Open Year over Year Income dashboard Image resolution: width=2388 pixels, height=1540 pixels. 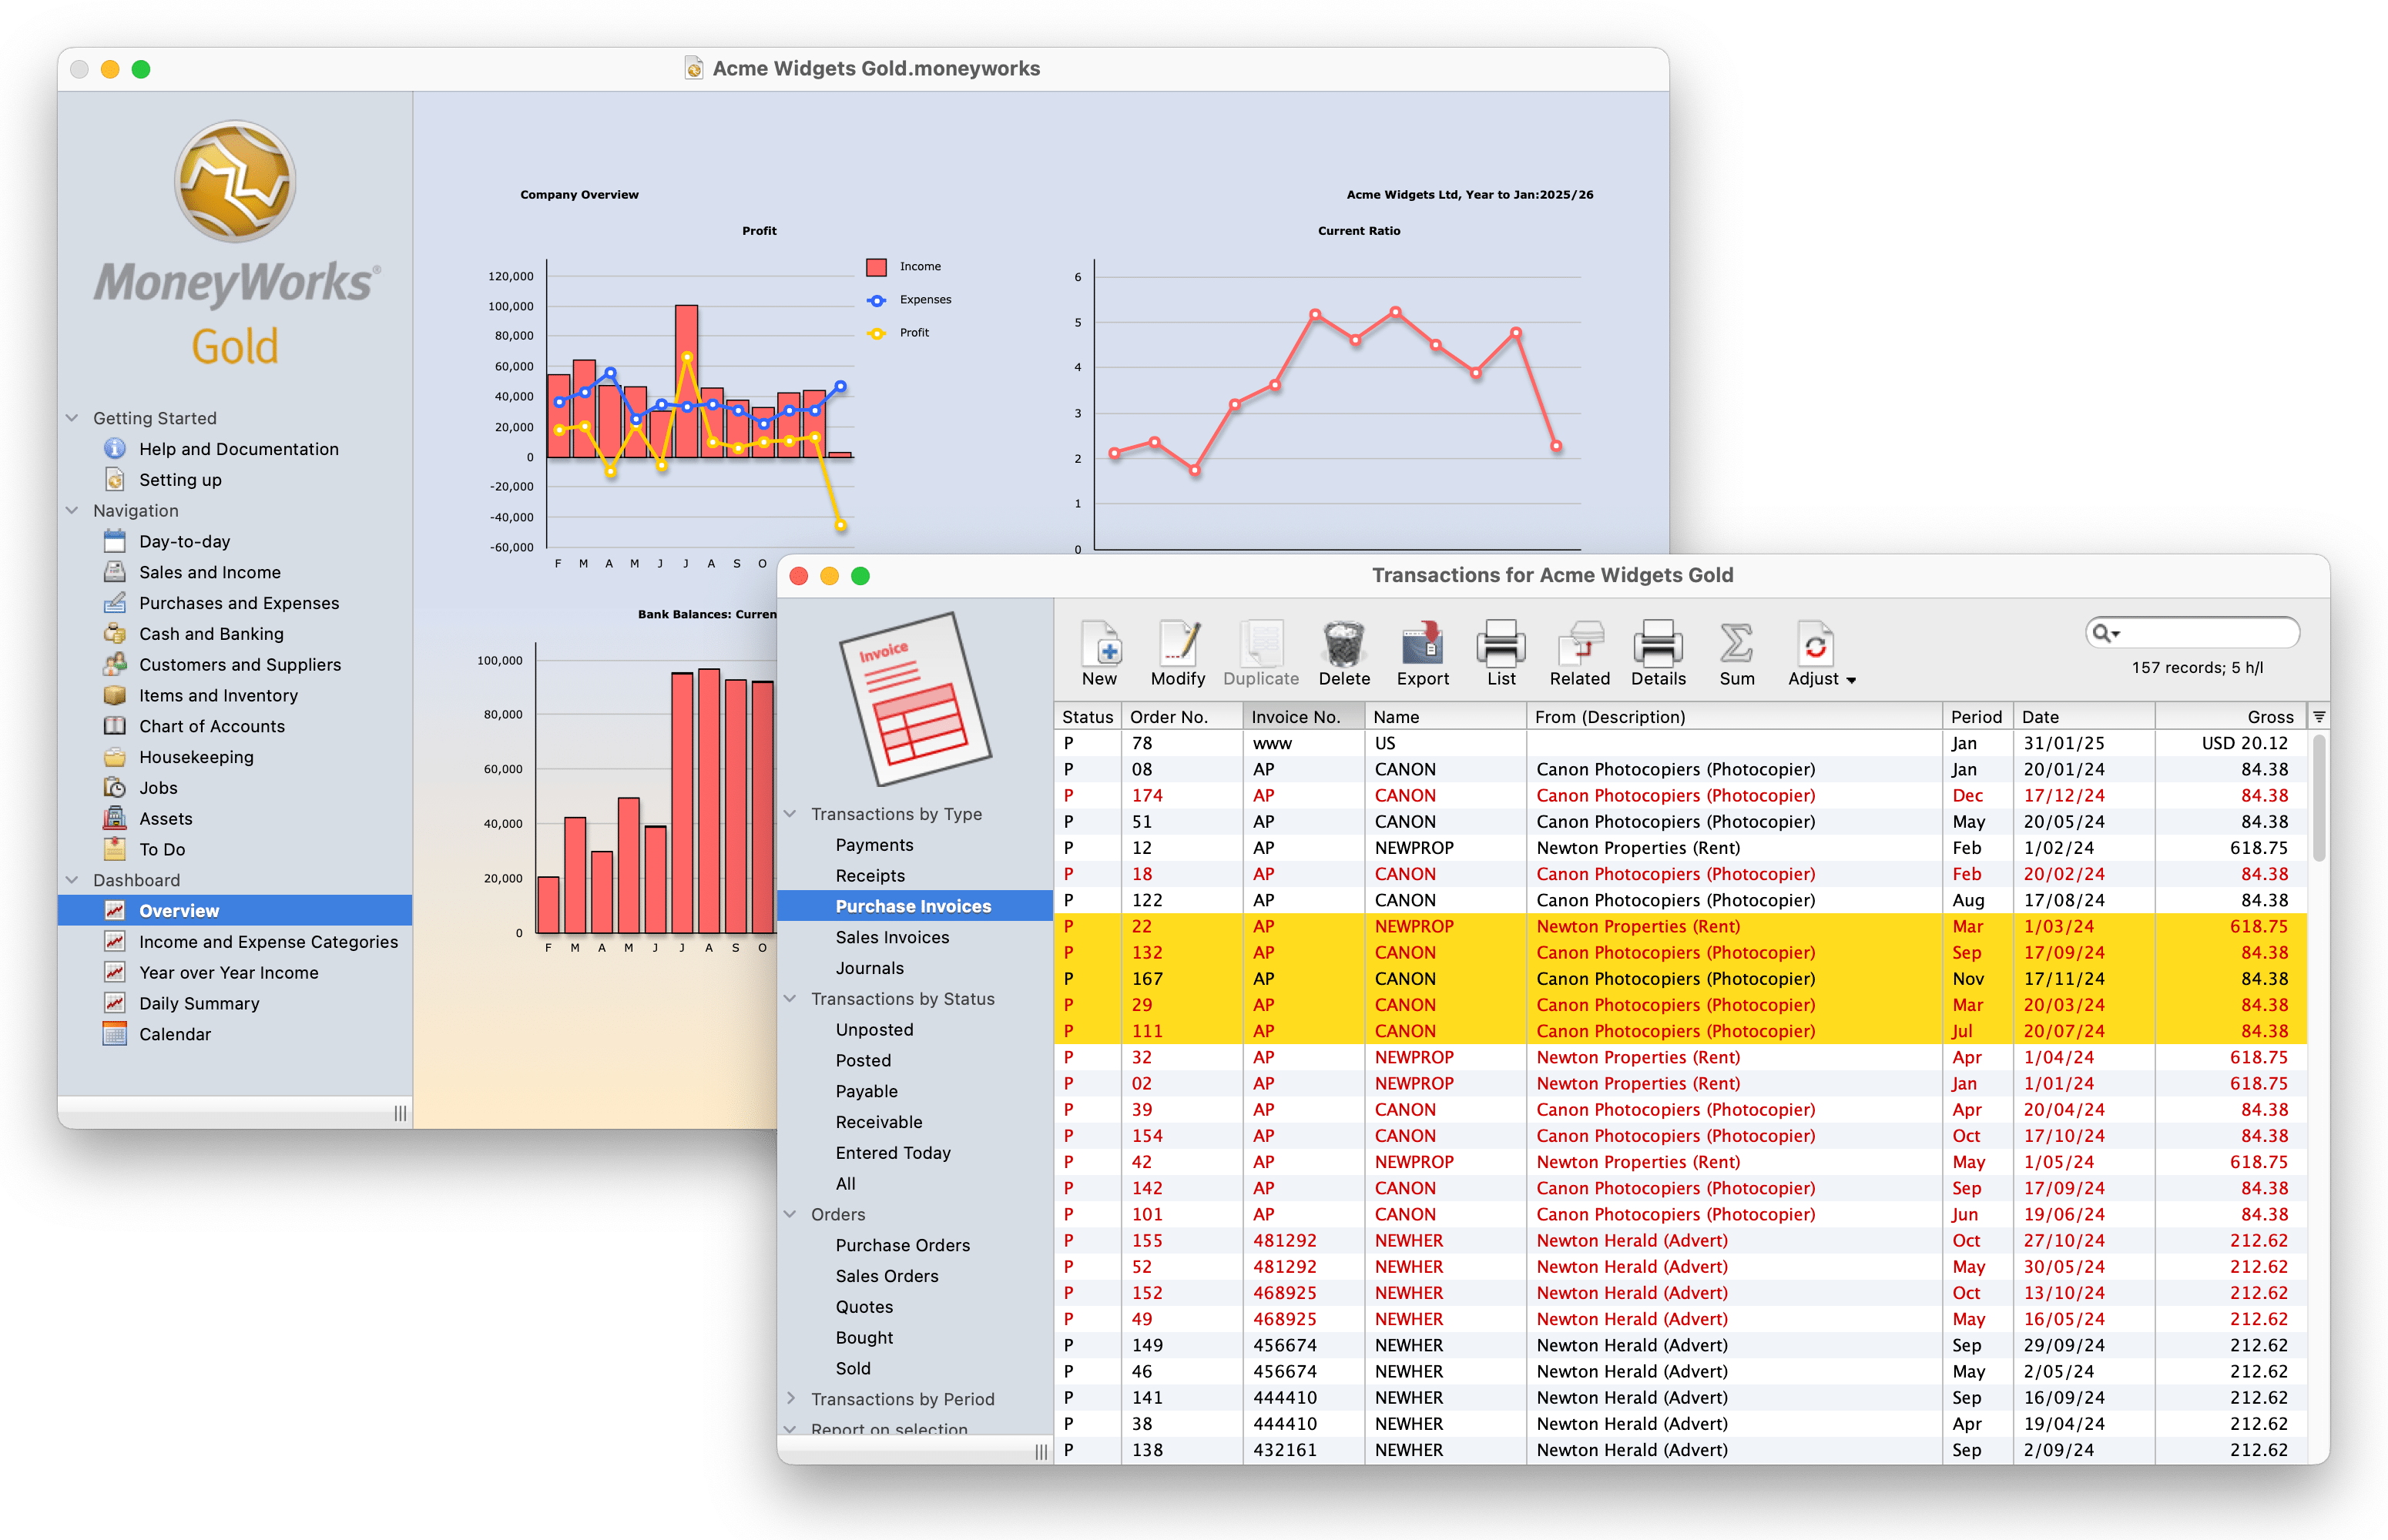coord(229,973)
